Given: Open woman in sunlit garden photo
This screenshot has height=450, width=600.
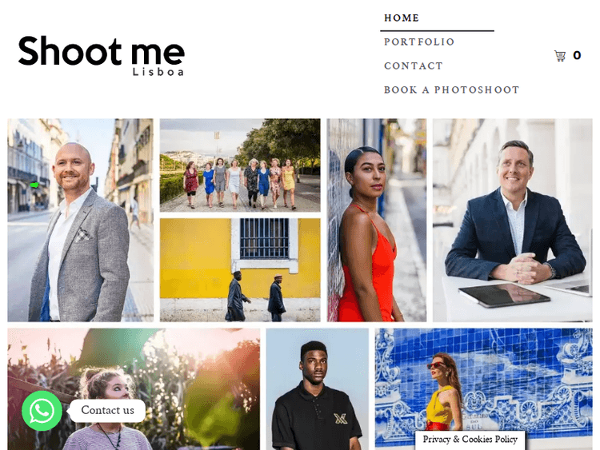Looking at the screenshot, I should tap(134, 388).
